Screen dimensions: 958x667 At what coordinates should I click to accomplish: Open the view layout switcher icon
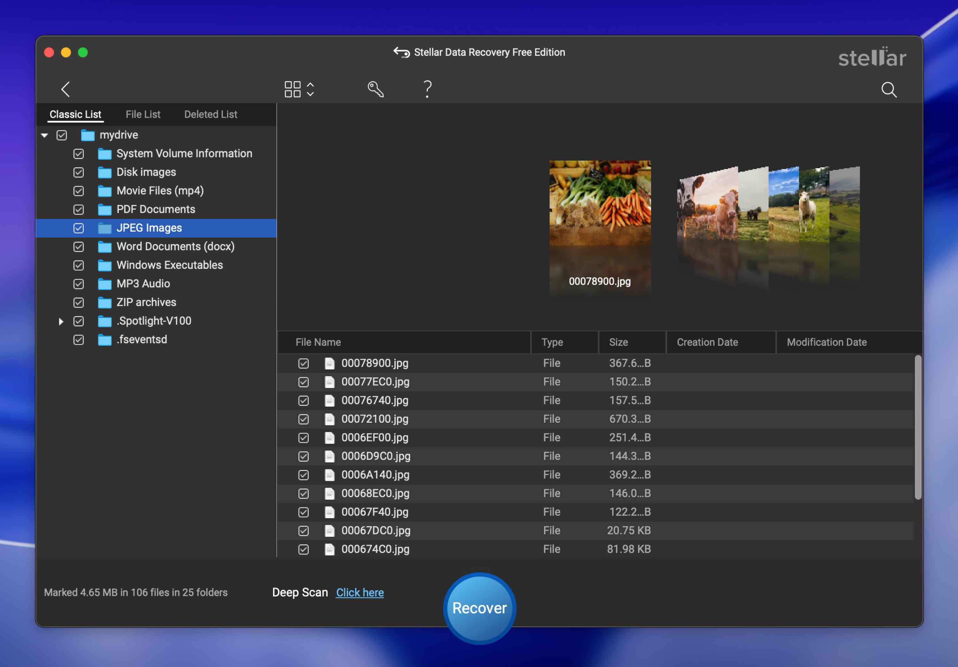click(x=293, y=89)
